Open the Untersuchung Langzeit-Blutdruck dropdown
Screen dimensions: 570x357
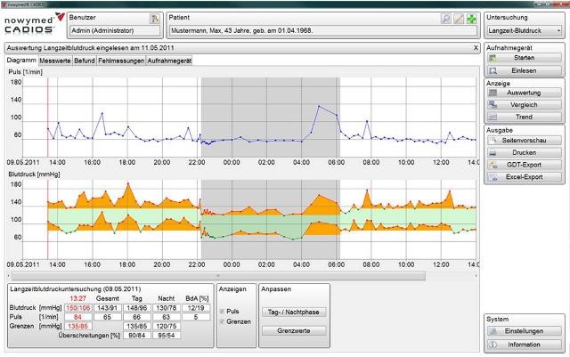click(525, 31)
